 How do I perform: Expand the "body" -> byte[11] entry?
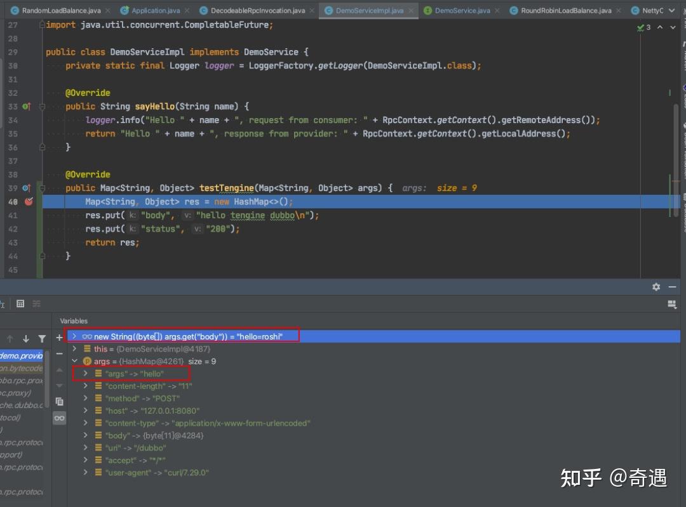85,435
